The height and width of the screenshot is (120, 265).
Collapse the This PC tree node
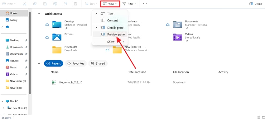[2, 101]
